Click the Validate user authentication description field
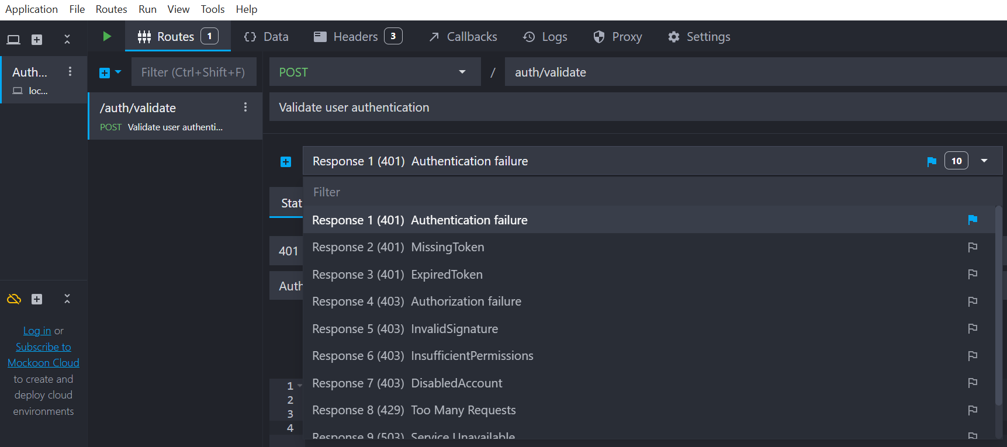This screenshot has height=447, width=1007. pos(638,107)
